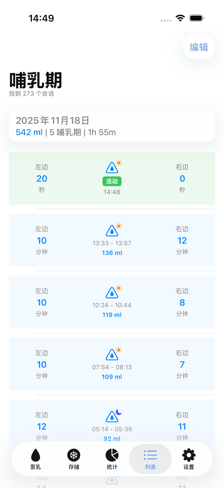Tap the 542 ml daily total

click(29, 132)
